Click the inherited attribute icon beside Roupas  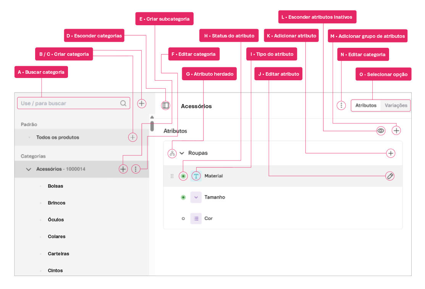pyautogui.click(x=172, y=153)
